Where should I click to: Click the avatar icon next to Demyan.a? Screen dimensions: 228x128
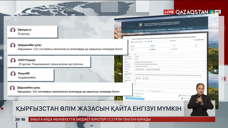coord(13,30)
